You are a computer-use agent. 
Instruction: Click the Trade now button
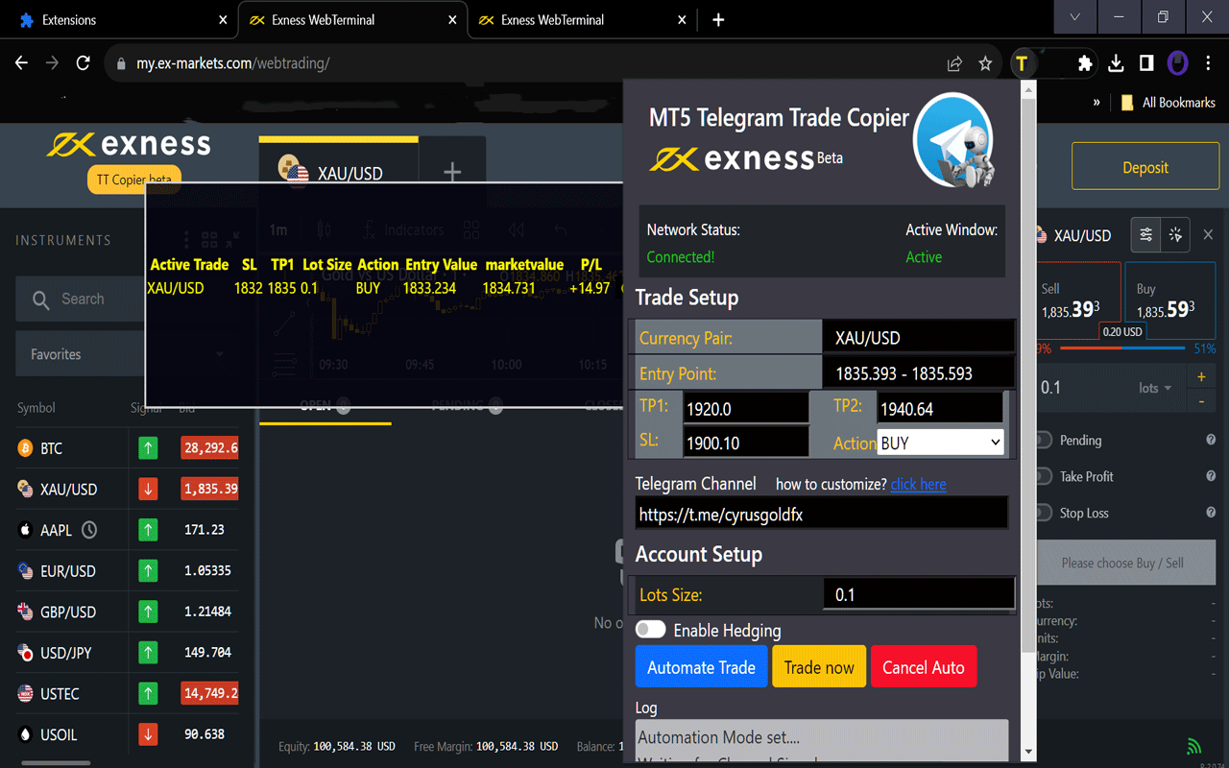[819, 666]
